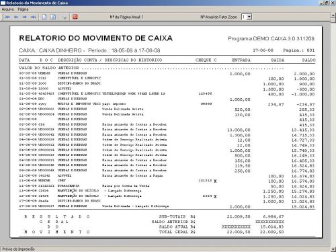This screenshot has width=336, height=252.
Task: Click 'Programa DEMO CAIXA 3.0 311208' text
Action: coord(271,38)
